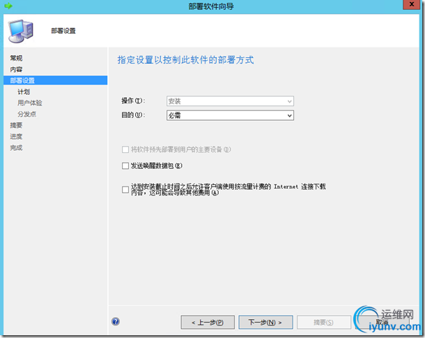Select 完成 in the sidebar
425x338 pixels.
(16, 148)
